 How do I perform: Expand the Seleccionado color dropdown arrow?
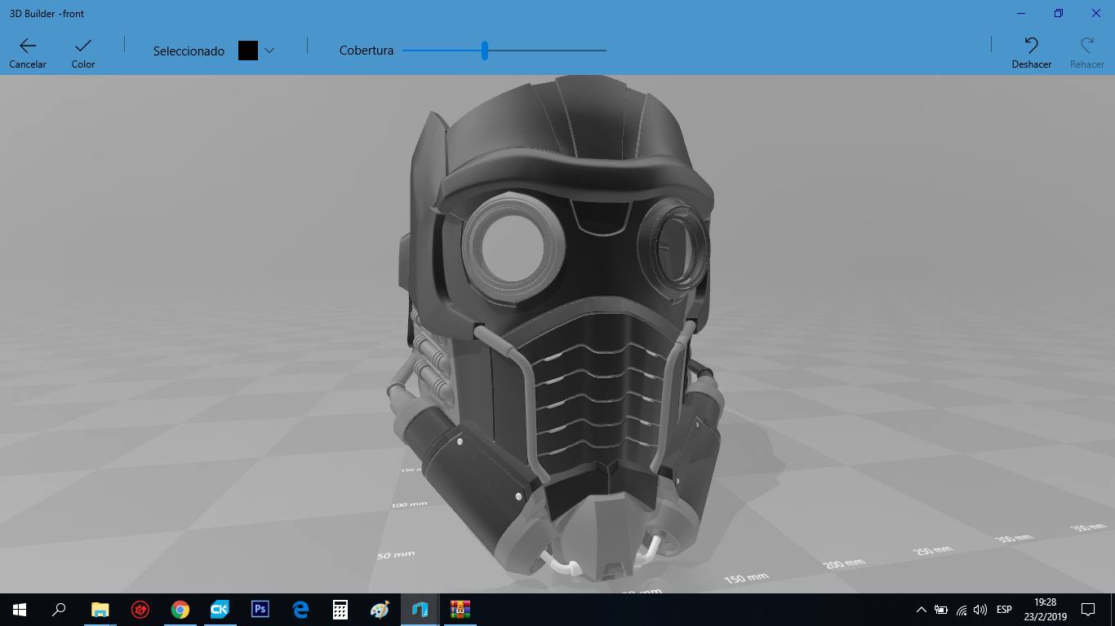[x=269, y=51]
